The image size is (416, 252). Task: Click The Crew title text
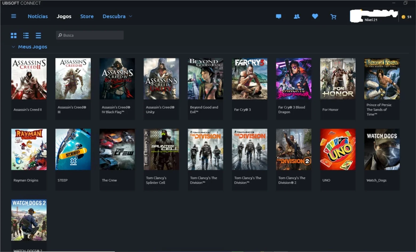tap(109, 180)
